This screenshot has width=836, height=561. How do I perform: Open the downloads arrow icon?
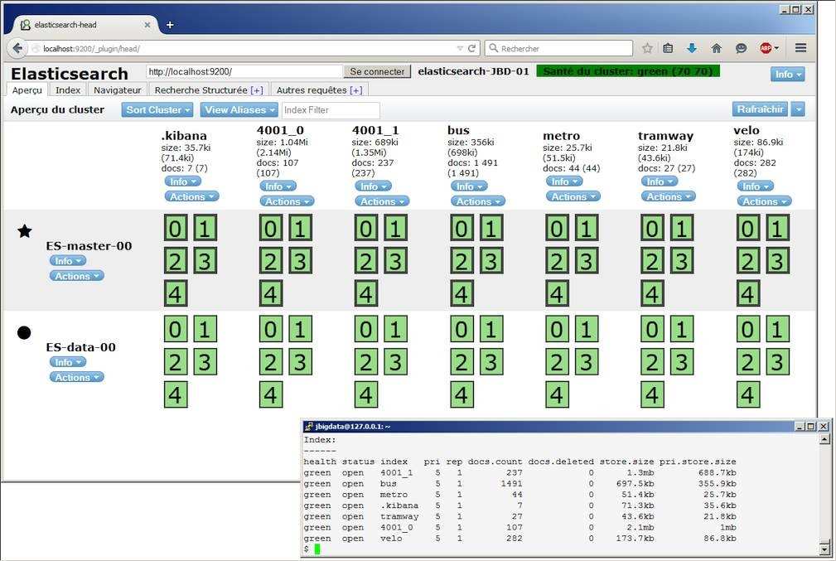[692, 48]
